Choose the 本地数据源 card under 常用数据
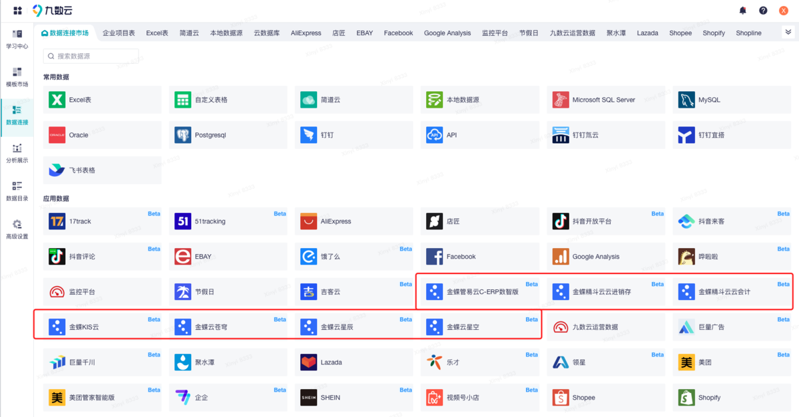 [480, 100]
